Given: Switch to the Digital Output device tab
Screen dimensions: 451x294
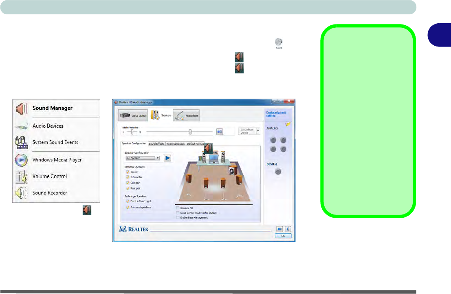Looking at the screenshot, I should 133,115.
